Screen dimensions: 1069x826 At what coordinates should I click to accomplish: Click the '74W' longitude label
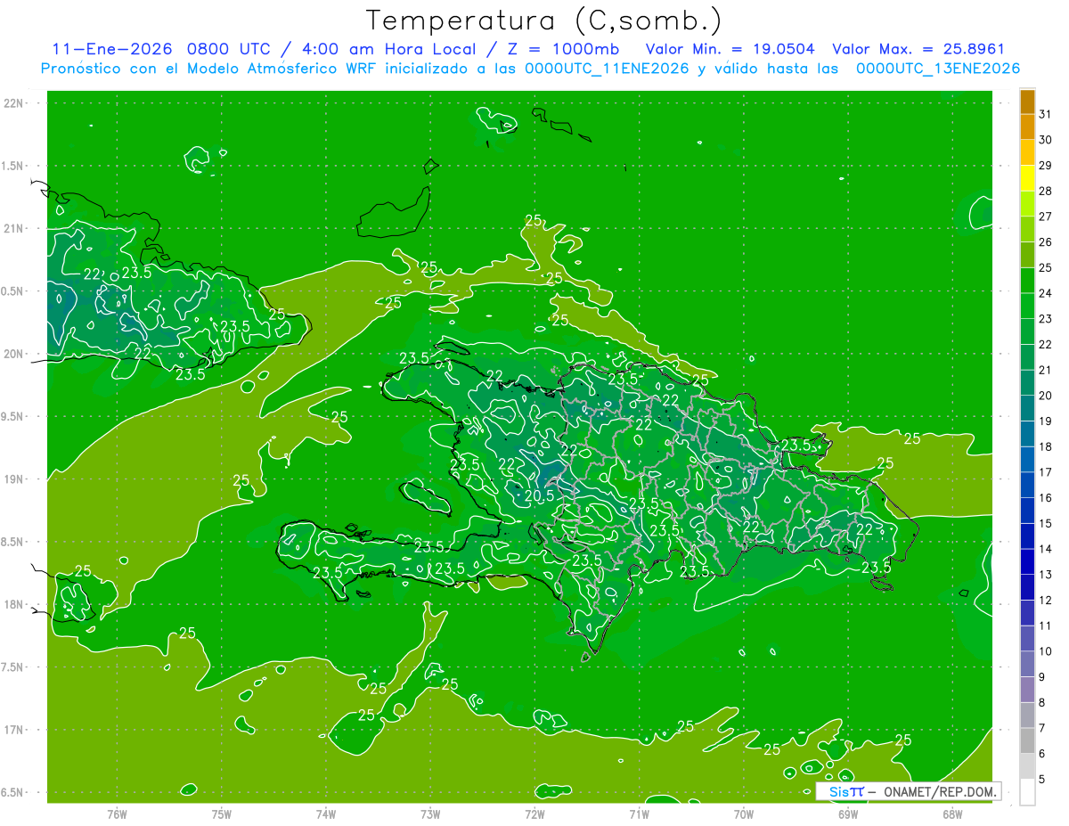click(x=326, y=814)
